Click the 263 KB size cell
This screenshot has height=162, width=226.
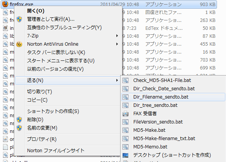click(x=208, y=20)
